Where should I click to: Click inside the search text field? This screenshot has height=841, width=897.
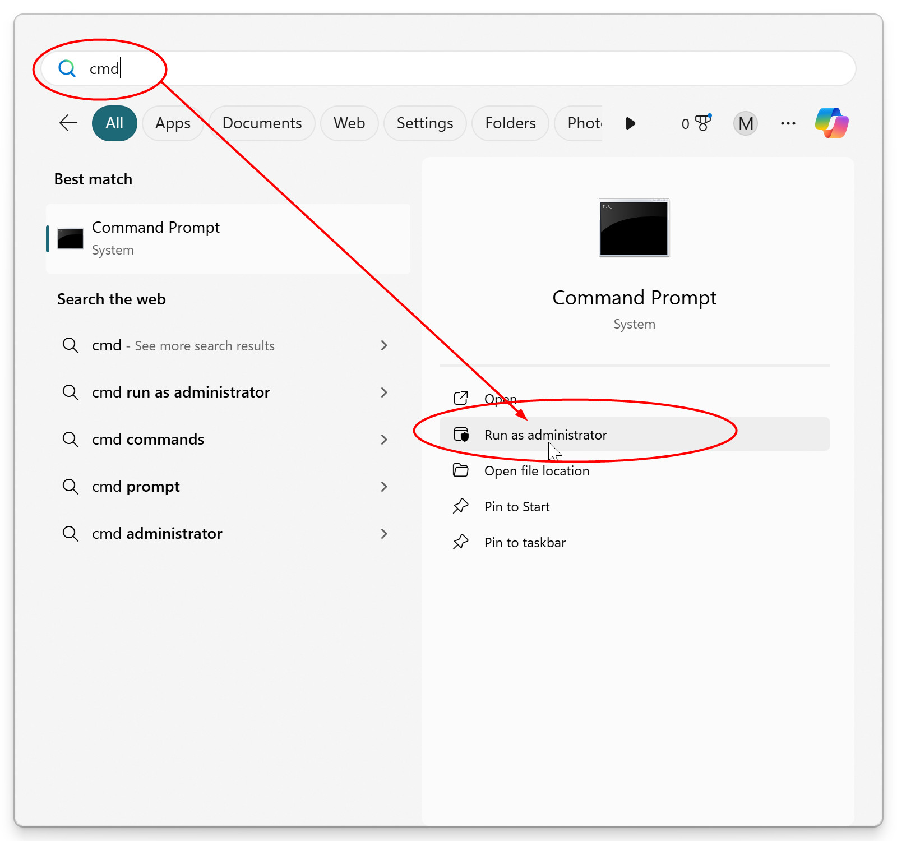pyautogui.click(x=449, y=68)
